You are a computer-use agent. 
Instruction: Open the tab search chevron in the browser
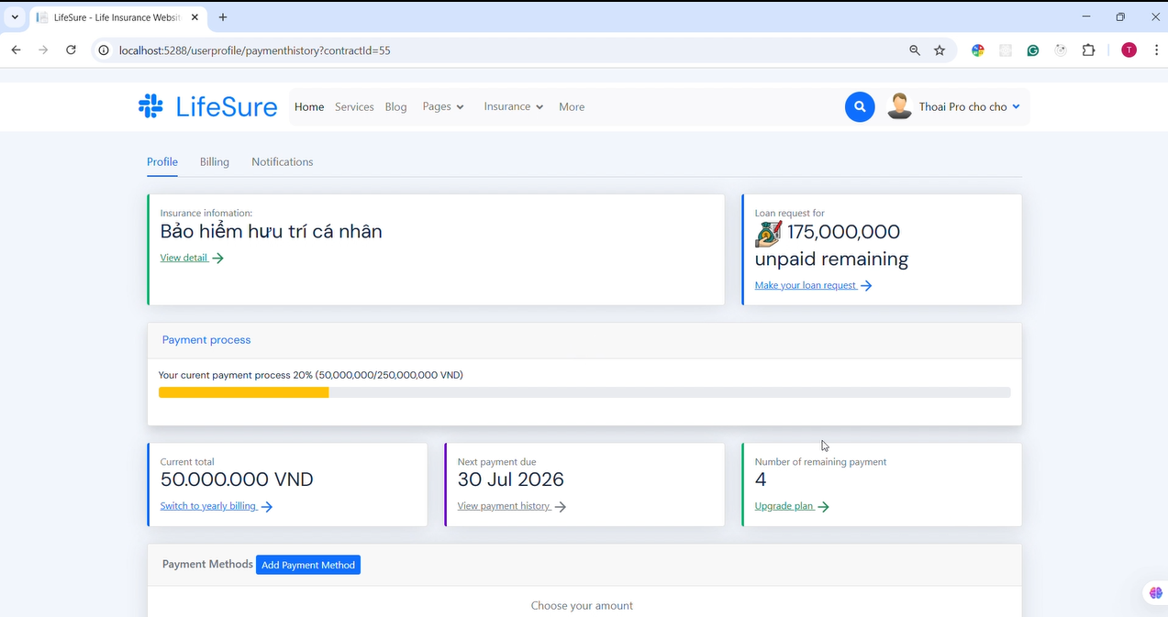tap(15, 17)
